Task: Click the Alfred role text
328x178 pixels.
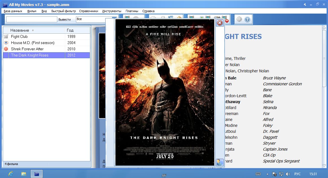Action: pos(268,120)
